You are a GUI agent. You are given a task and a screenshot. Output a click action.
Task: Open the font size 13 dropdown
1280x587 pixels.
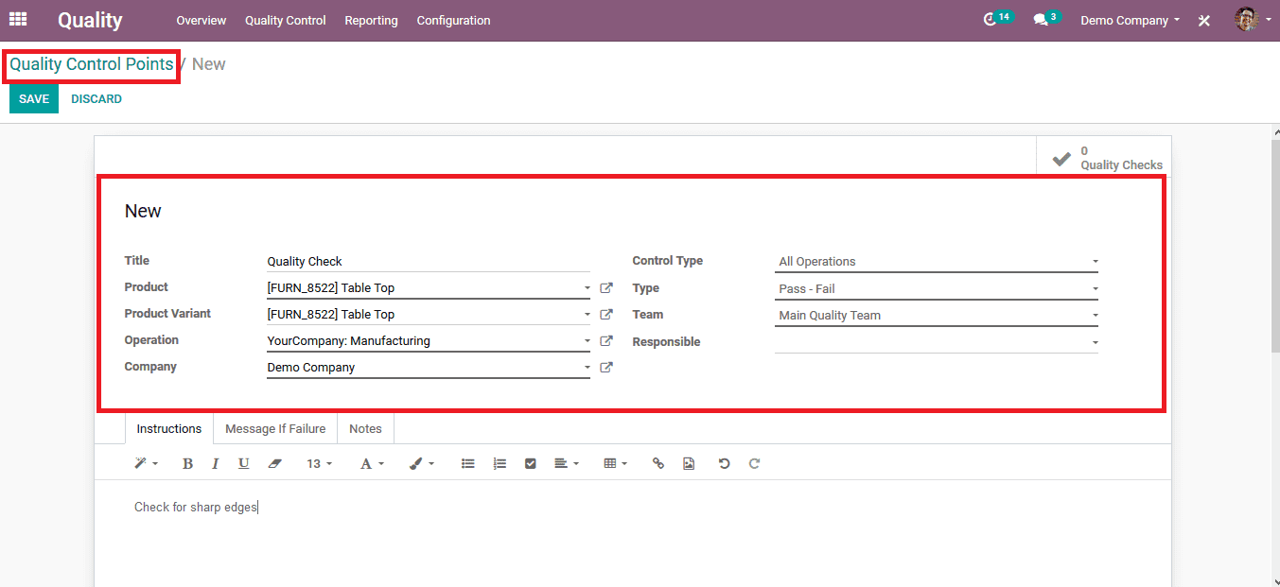coord(319,463)
